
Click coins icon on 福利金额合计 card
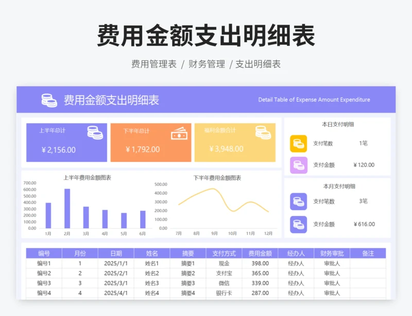[263, 132]
